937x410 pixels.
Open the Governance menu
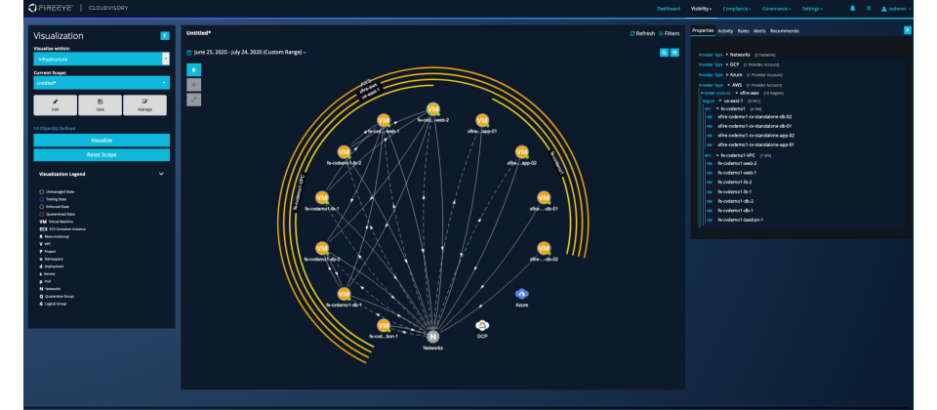pyautogui.click(x=776, y=9)
